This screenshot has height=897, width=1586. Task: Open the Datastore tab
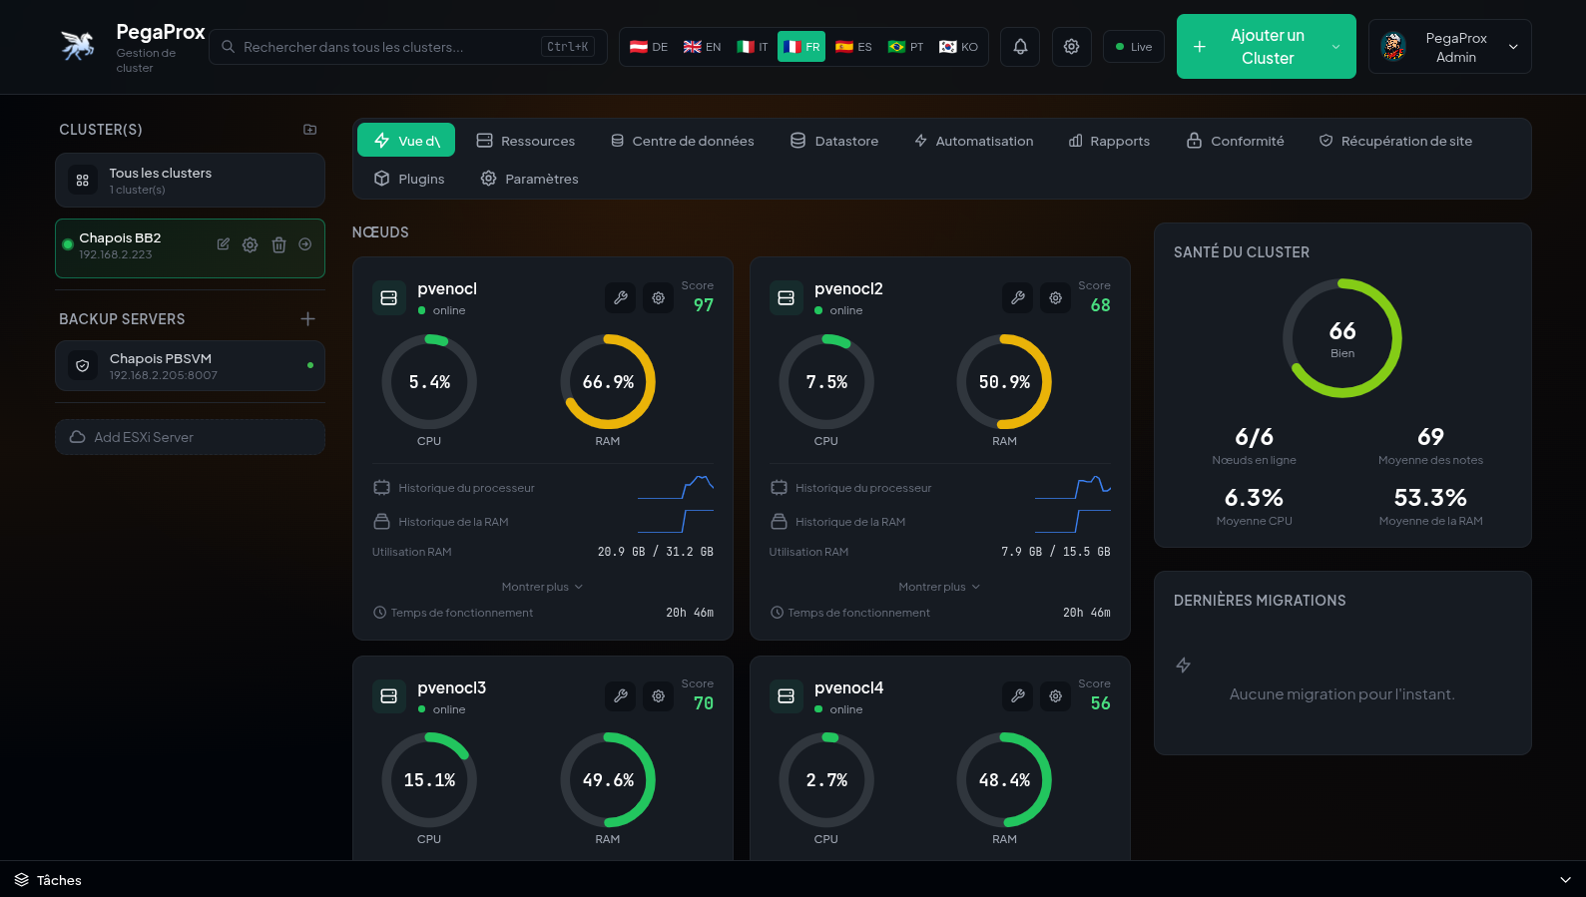tap(834, 141)
